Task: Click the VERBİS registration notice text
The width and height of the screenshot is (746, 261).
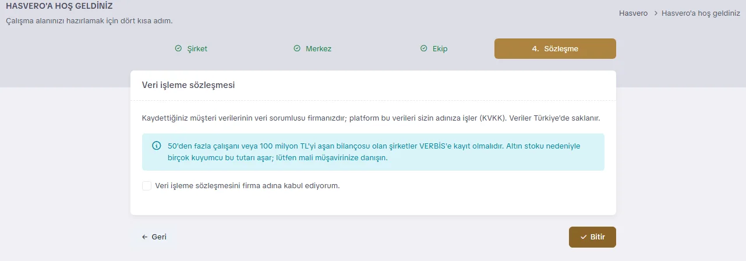Action: (374, 151)
